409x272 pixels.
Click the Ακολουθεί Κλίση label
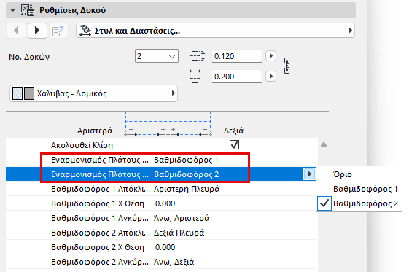point(82,145)
